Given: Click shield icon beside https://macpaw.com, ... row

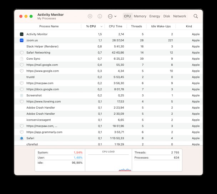Looking at the screenshot, I should pos(21,126).
